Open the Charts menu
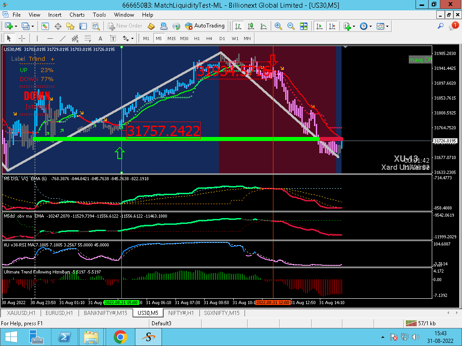Screen dimensions: 462x346 pyautogui.click(x=77, y=15)
